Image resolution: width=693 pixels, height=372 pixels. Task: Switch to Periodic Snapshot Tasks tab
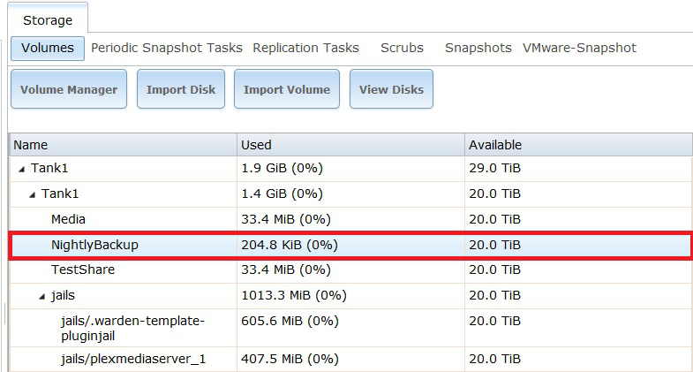166,48
